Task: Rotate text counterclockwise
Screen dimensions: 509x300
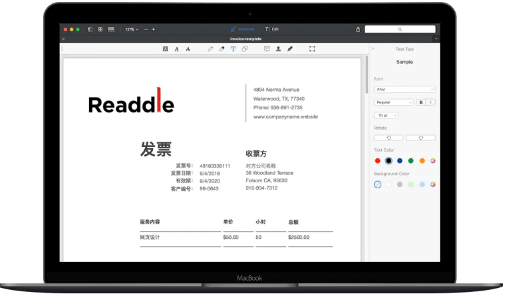Action: point(389,138)
